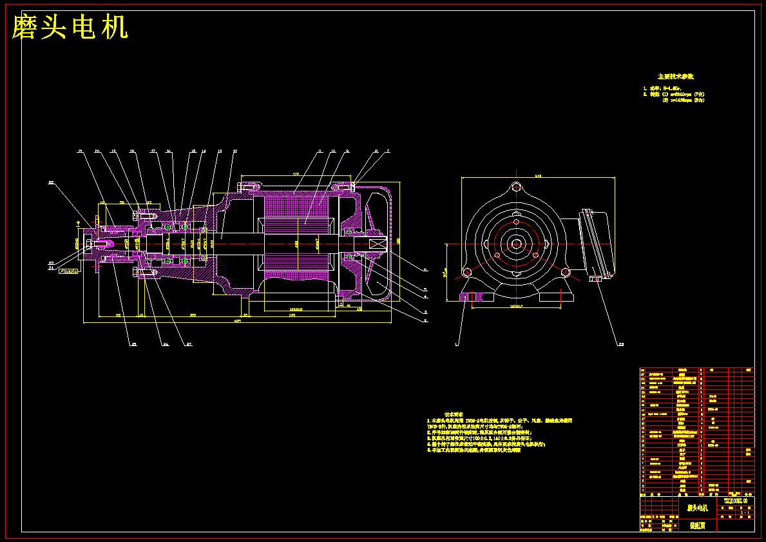Select part balloon number 13

[220, 151]
